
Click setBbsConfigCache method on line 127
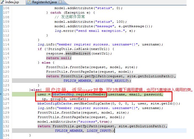click(x=92, y=103)
